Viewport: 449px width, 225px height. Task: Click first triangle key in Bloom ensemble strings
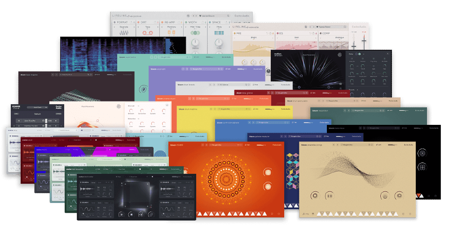click(x=319, y=214)
